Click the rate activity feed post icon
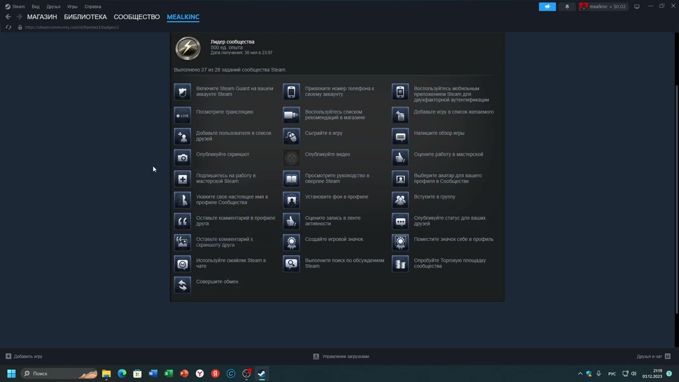This screenshot has width=679, height=382. coord(291,221)
